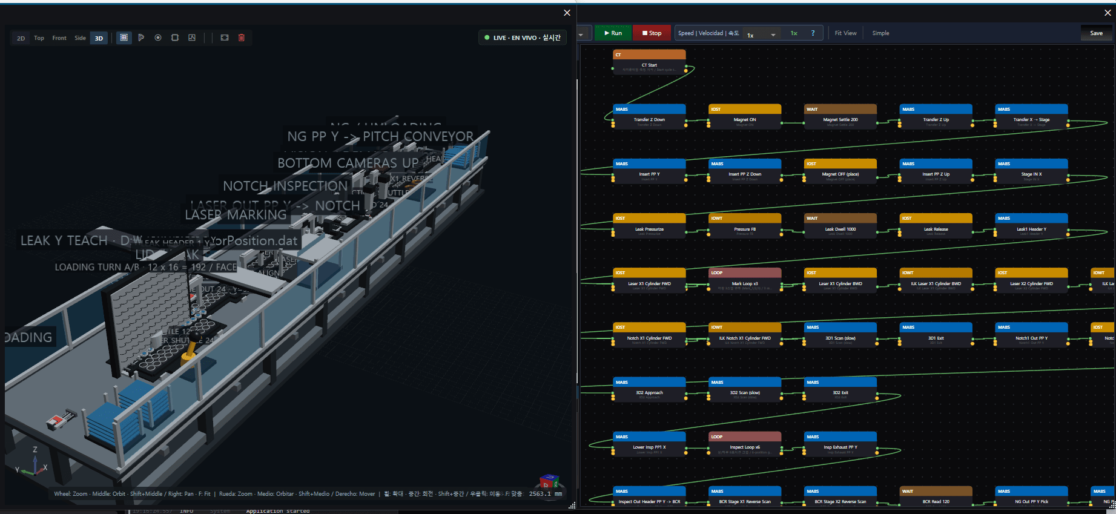Screen dimensions: 1116x514
Task: Run the sequence flow
Action: pyautogui.click(x=613, y=33)
